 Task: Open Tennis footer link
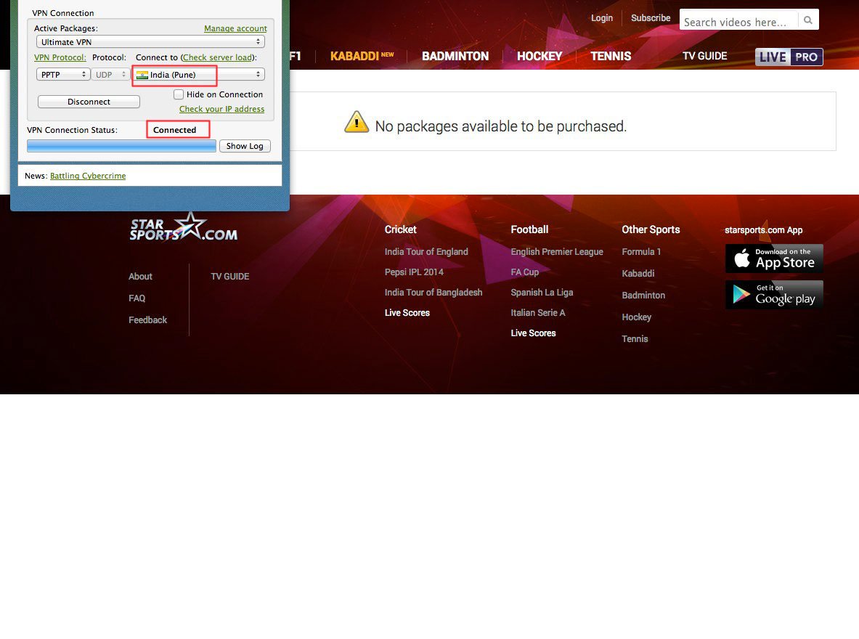(x=635, y=339)
